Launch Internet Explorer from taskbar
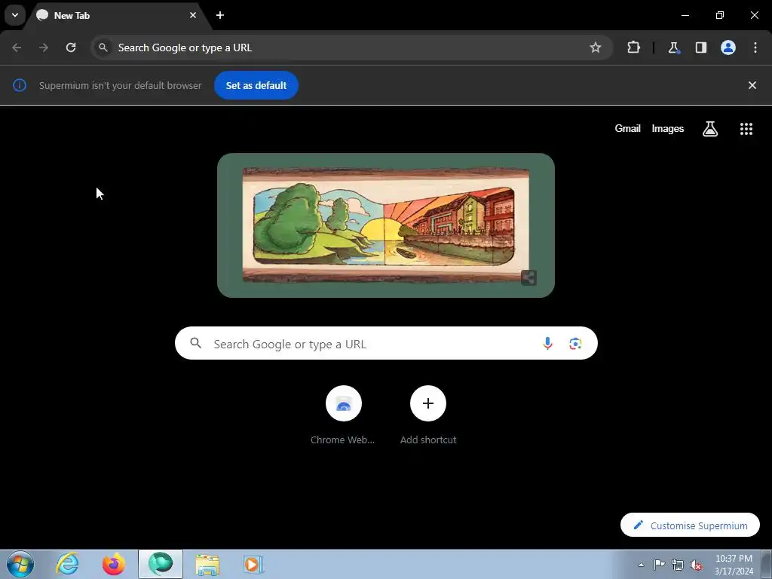The image size is (772, 579). (x=67, y=564)
